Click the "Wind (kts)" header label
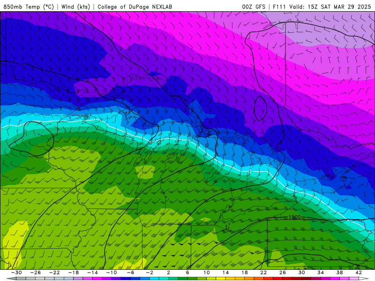This screenshot has width=375, height=281. 75,7
